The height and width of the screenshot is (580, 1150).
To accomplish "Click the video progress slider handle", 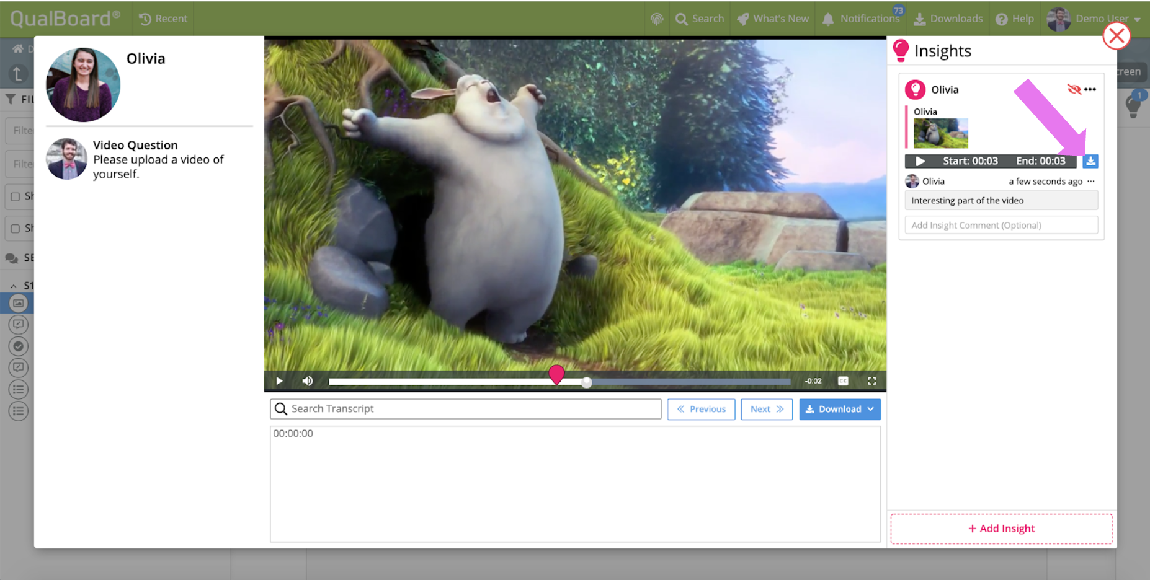I will coord(587,382).
